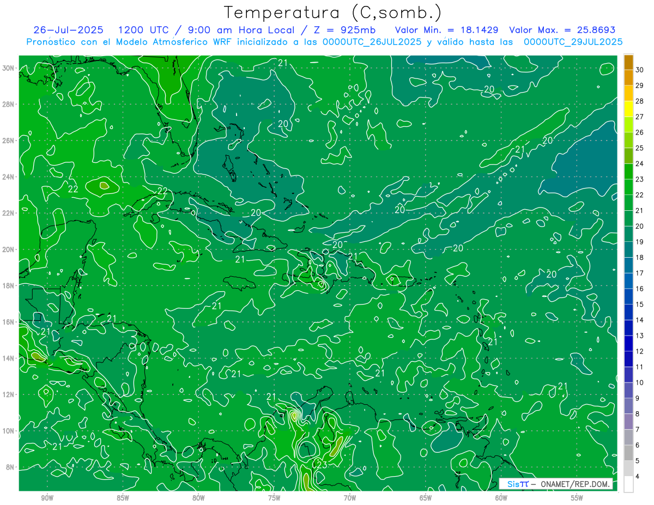Screen dimensions: 654x505
Task: Click the '22N' latitude axis label
Action: point(9,213)
